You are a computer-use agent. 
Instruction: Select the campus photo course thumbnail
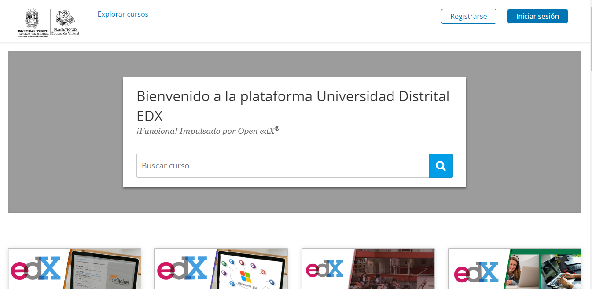[x=368, y=268]
